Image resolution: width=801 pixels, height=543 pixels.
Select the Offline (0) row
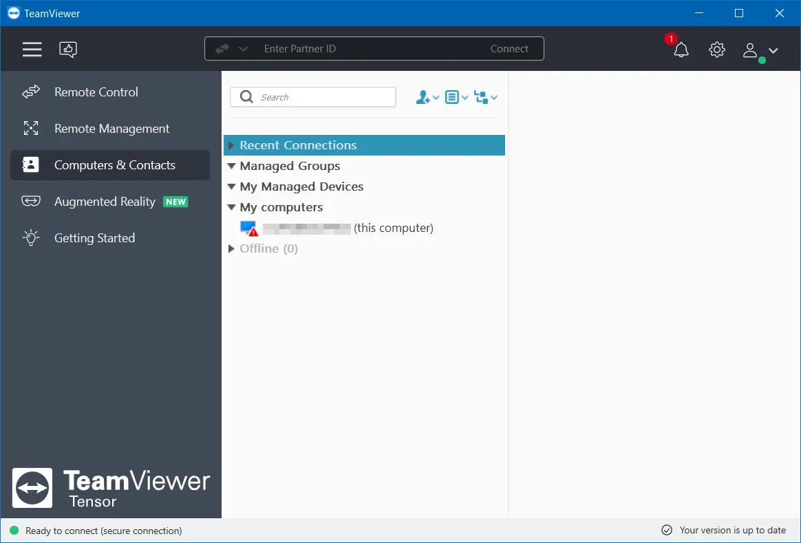(364, 248)
